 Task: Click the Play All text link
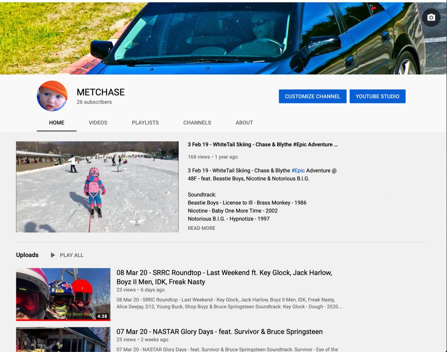coord(71,255)
